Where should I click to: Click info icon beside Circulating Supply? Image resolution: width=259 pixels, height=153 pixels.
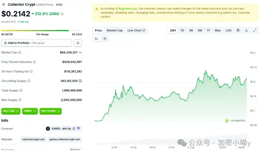pos(29,81)
